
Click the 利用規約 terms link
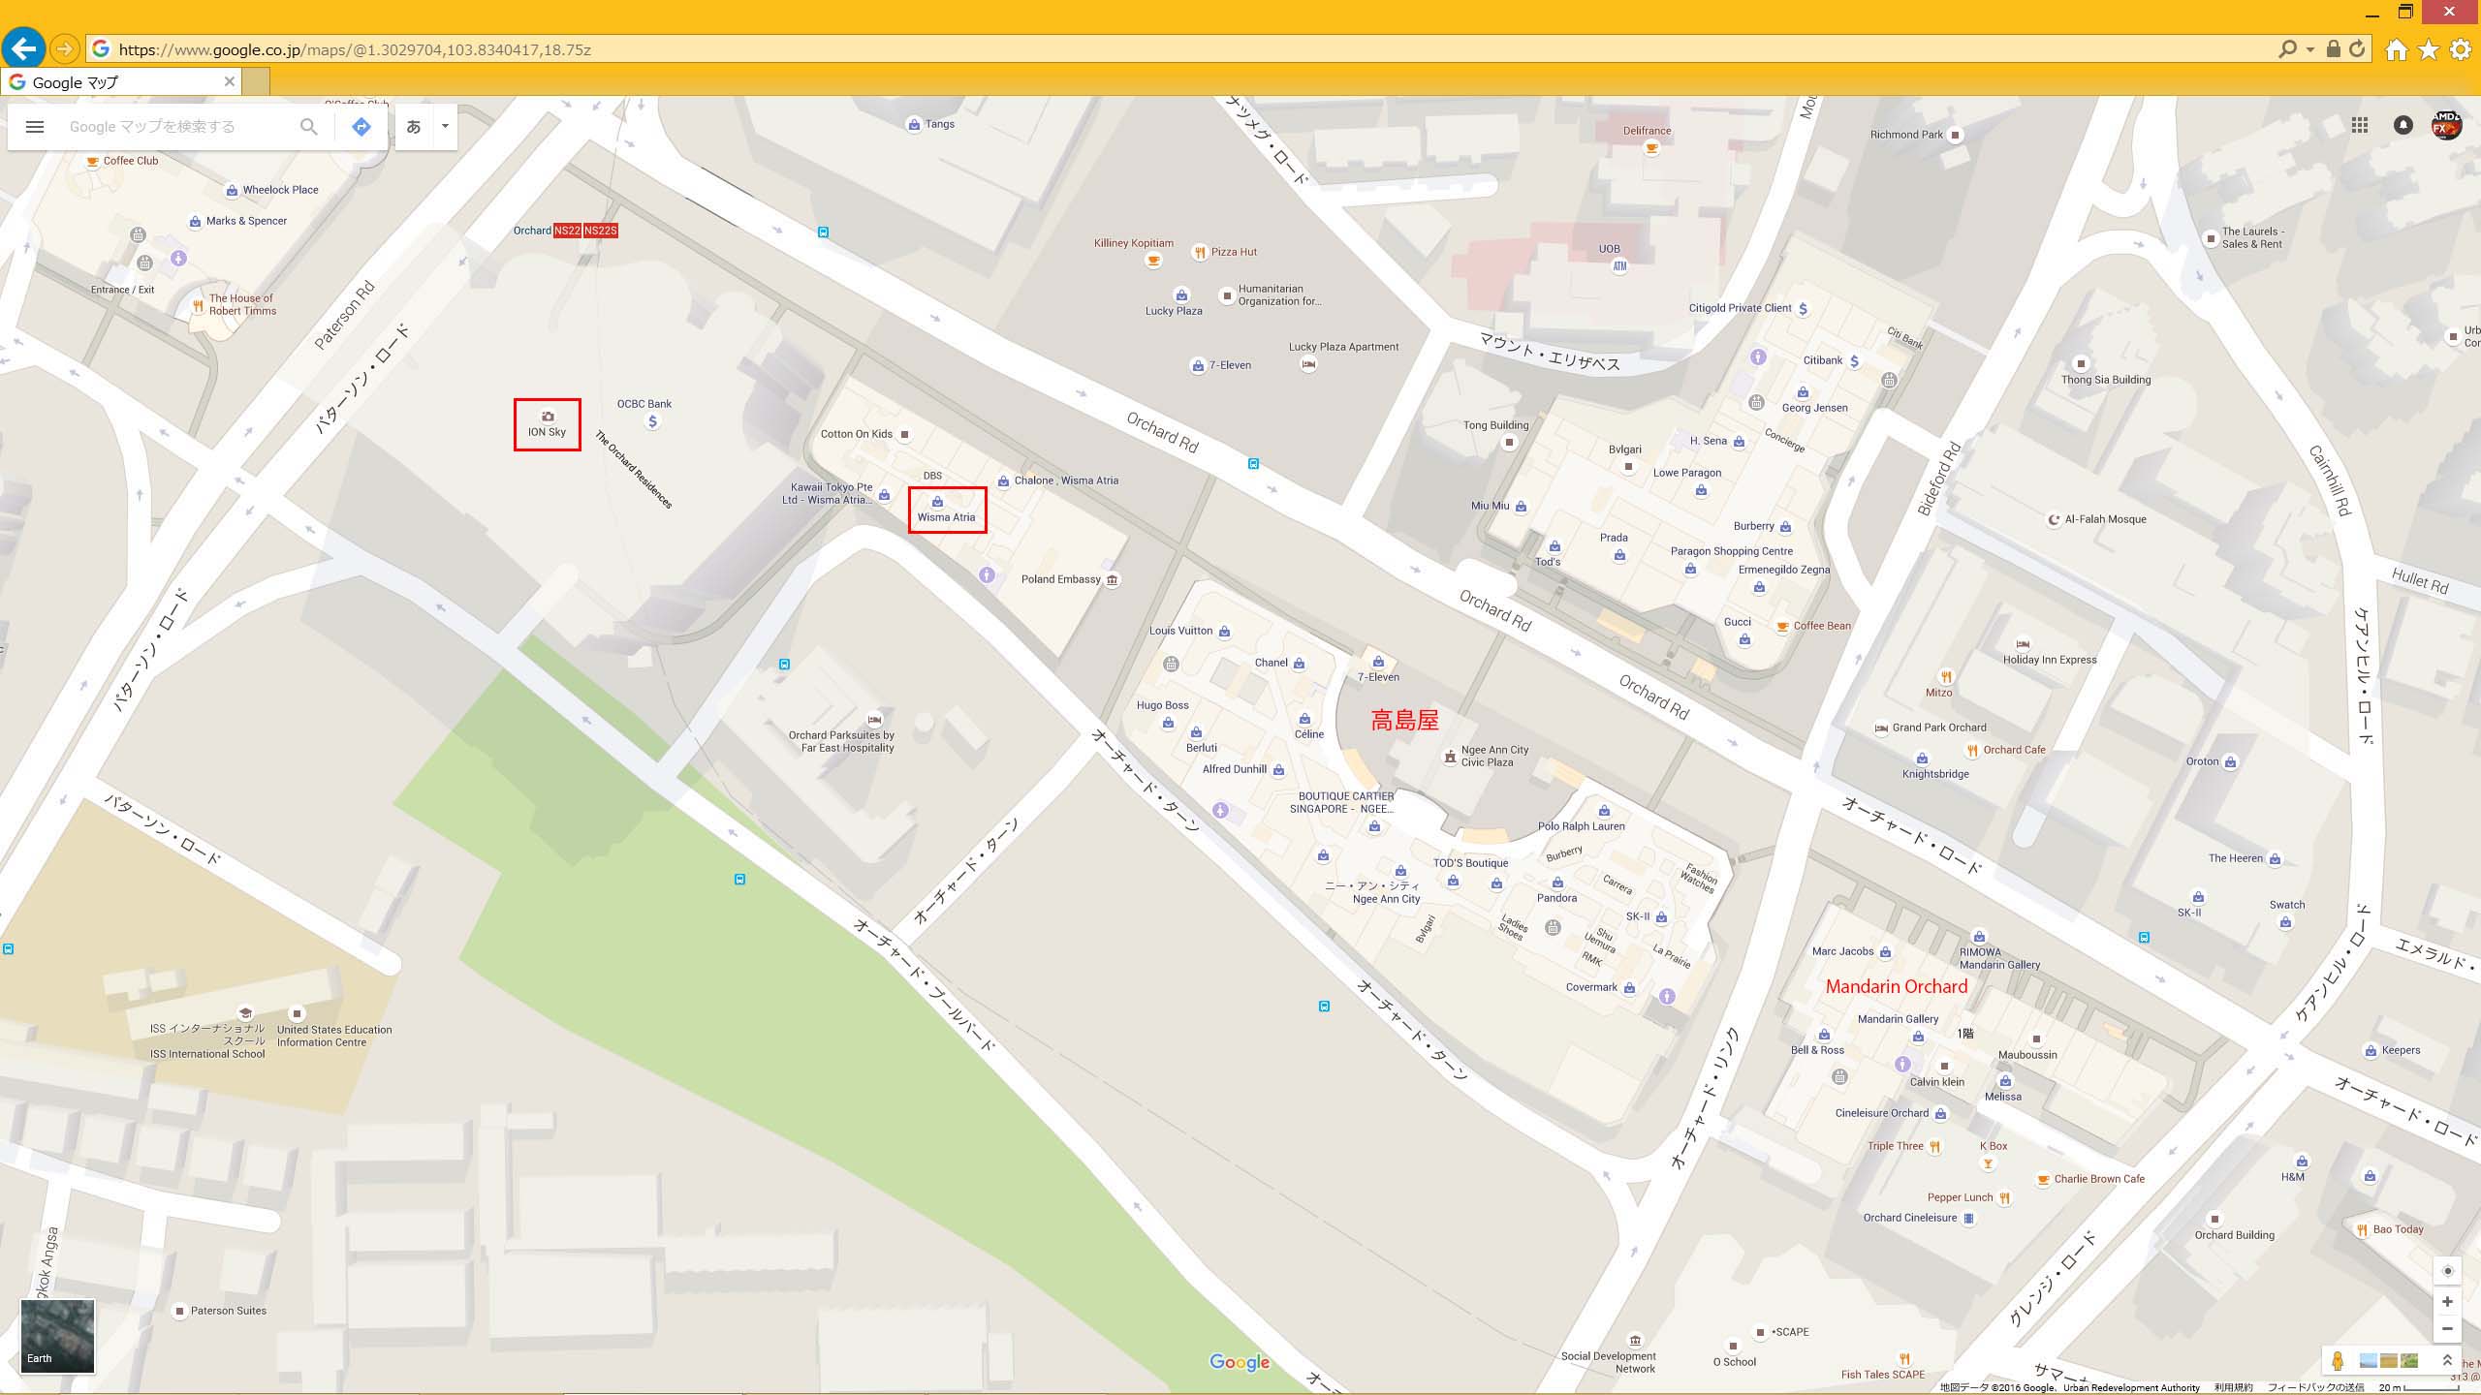coord(2233,1387)
